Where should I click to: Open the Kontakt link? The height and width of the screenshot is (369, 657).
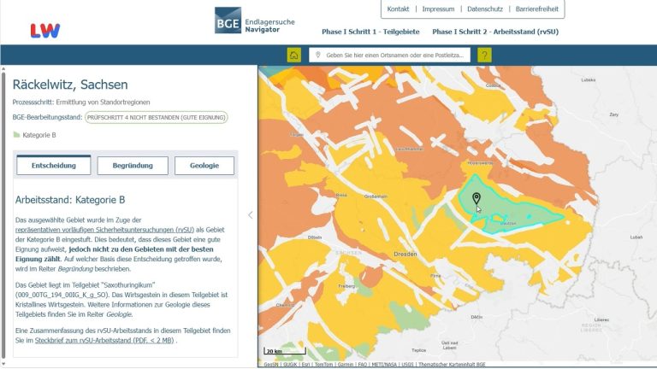[x=398, y=9]
